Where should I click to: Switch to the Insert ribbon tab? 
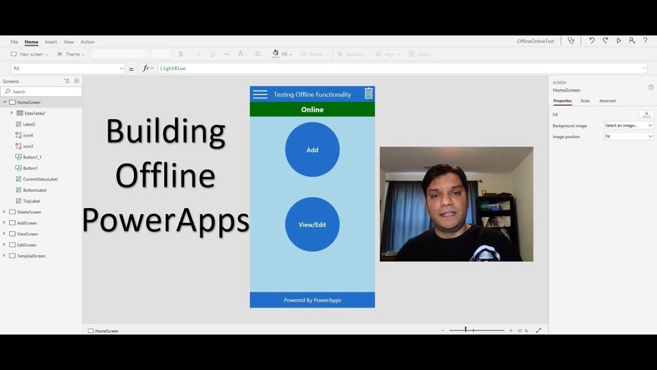pos(51,42)
